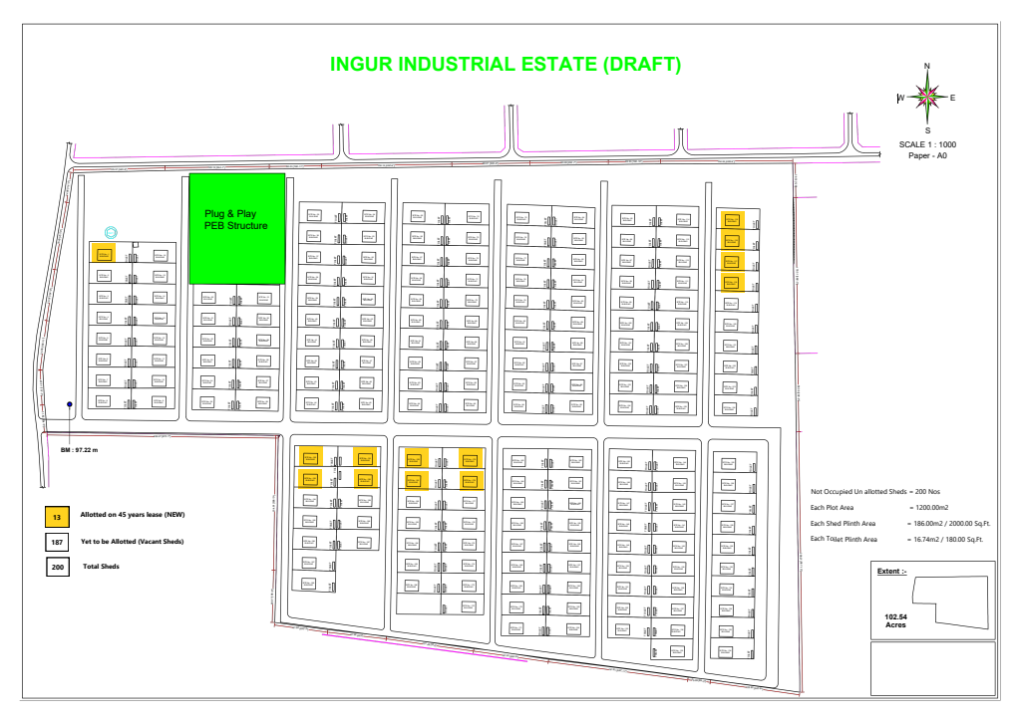The height and width of the screenshot is (722, 1019).
Task: Click the blue benchmark dot marker
Action: (x=70, y=404)
